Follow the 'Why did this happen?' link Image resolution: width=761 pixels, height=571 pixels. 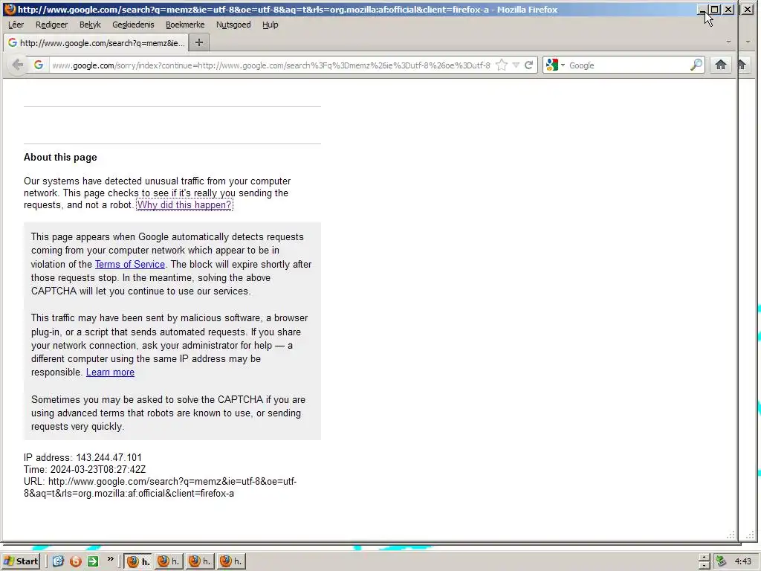point(184,205)
